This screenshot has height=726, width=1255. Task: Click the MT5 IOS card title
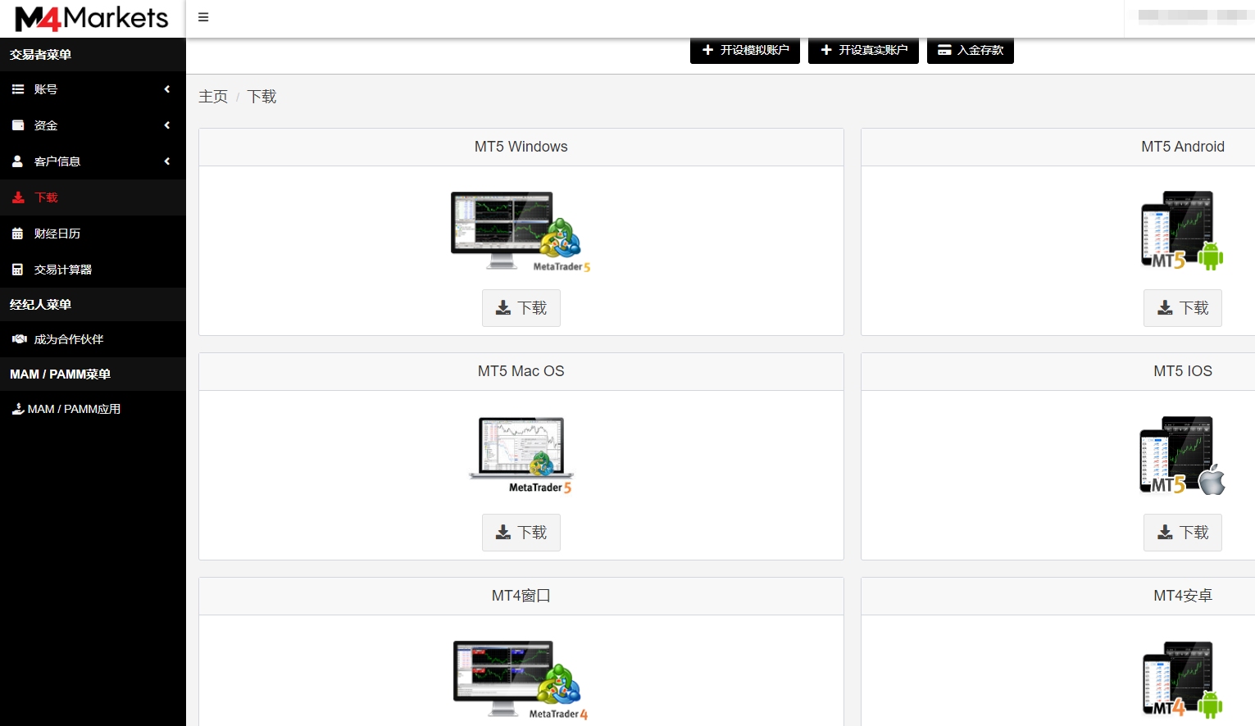point(1183,371)
